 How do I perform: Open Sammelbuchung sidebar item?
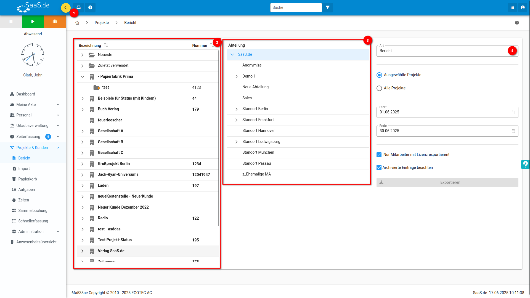click(33, 211)
